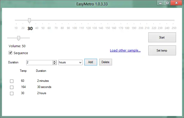Increase duration with the up arrow
The height and width of the screenshot is (118, 184).
point(54,61)
